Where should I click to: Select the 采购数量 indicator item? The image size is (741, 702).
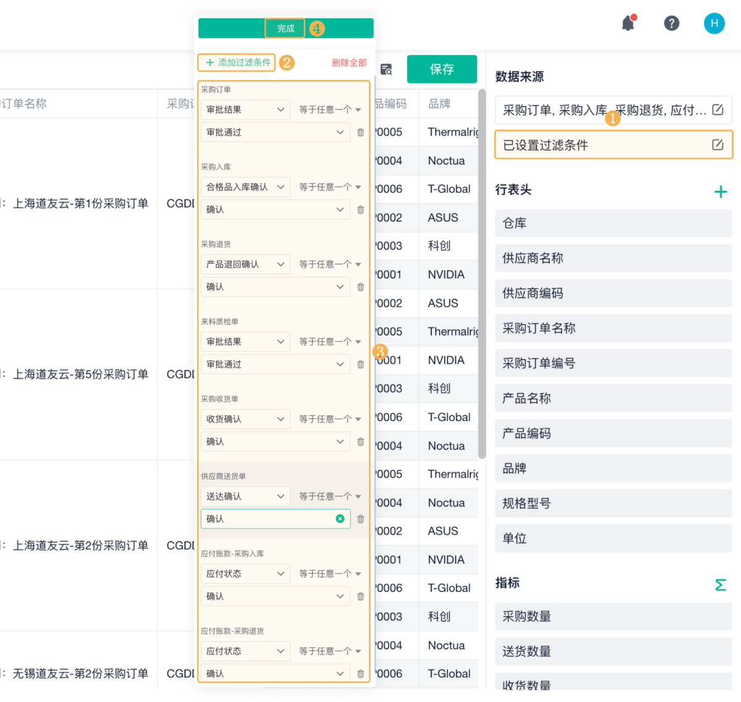point(613,616)
